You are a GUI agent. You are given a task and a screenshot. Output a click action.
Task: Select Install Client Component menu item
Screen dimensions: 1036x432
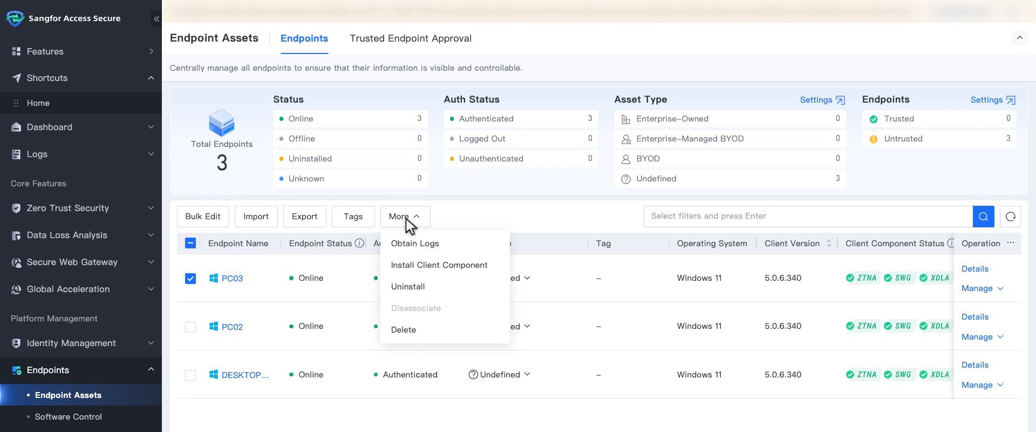coord(445,265)
